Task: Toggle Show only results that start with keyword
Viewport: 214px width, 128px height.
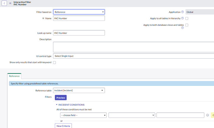Action: [x=55, y=63]
